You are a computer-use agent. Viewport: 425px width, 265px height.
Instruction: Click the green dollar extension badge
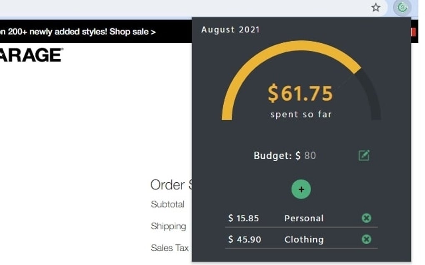(x=401, y=7)
